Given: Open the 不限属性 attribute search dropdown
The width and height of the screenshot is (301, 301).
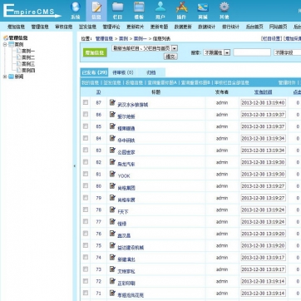Looking at the screenshot, I should pyautogui.click(x=217, y=52).
